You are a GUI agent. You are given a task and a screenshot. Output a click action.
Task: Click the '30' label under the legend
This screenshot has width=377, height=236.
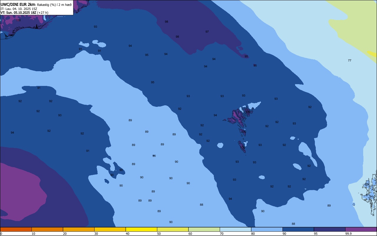click(96, 234)
